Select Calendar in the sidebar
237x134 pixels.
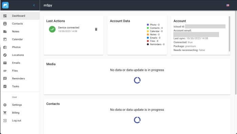pyautogui.click(x=20, y=39)
